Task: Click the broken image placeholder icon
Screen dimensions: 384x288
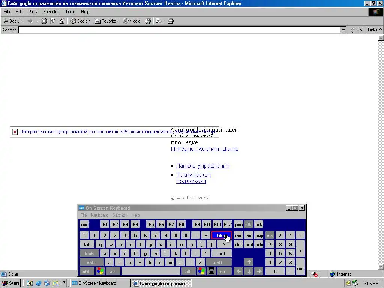Action: [x=15, y=132]
